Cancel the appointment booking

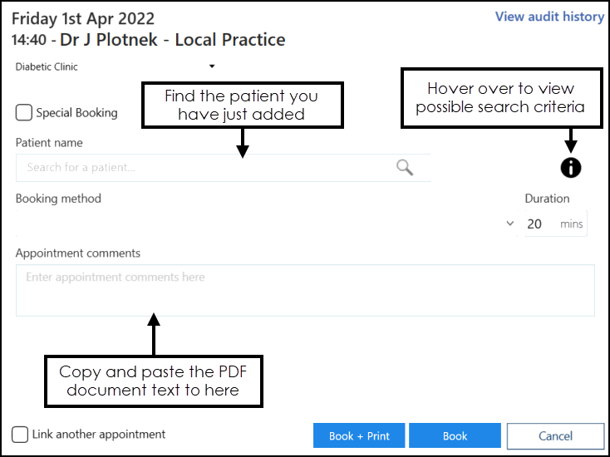[555, 436]
